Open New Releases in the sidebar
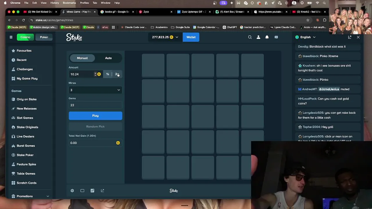 point(26,109)
